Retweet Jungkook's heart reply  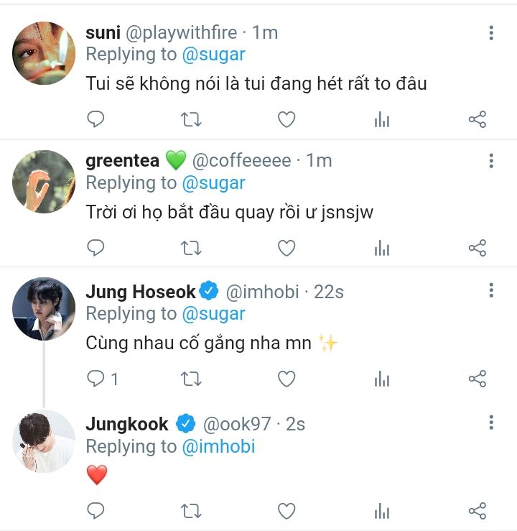pos(191,511)
